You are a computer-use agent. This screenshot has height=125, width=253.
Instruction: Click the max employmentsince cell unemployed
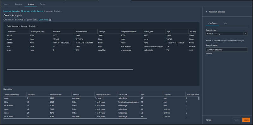(126, 50)
